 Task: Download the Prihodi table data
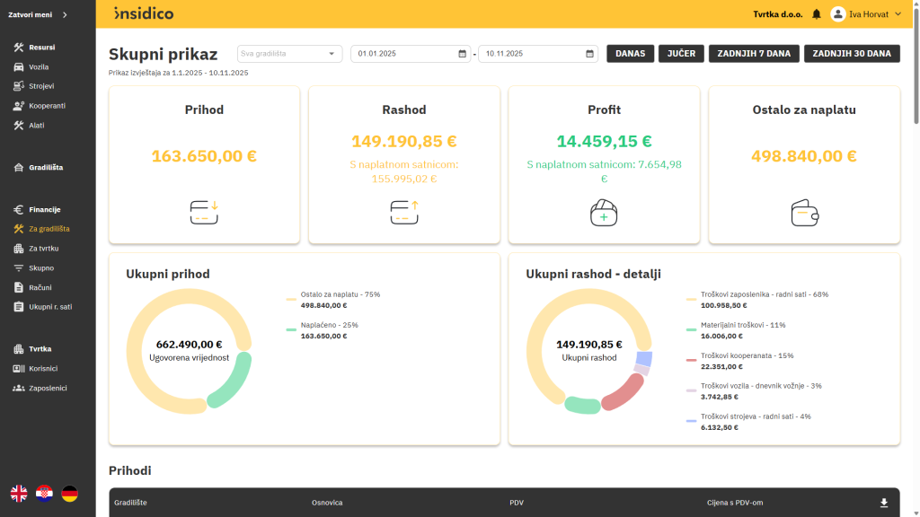883,503
